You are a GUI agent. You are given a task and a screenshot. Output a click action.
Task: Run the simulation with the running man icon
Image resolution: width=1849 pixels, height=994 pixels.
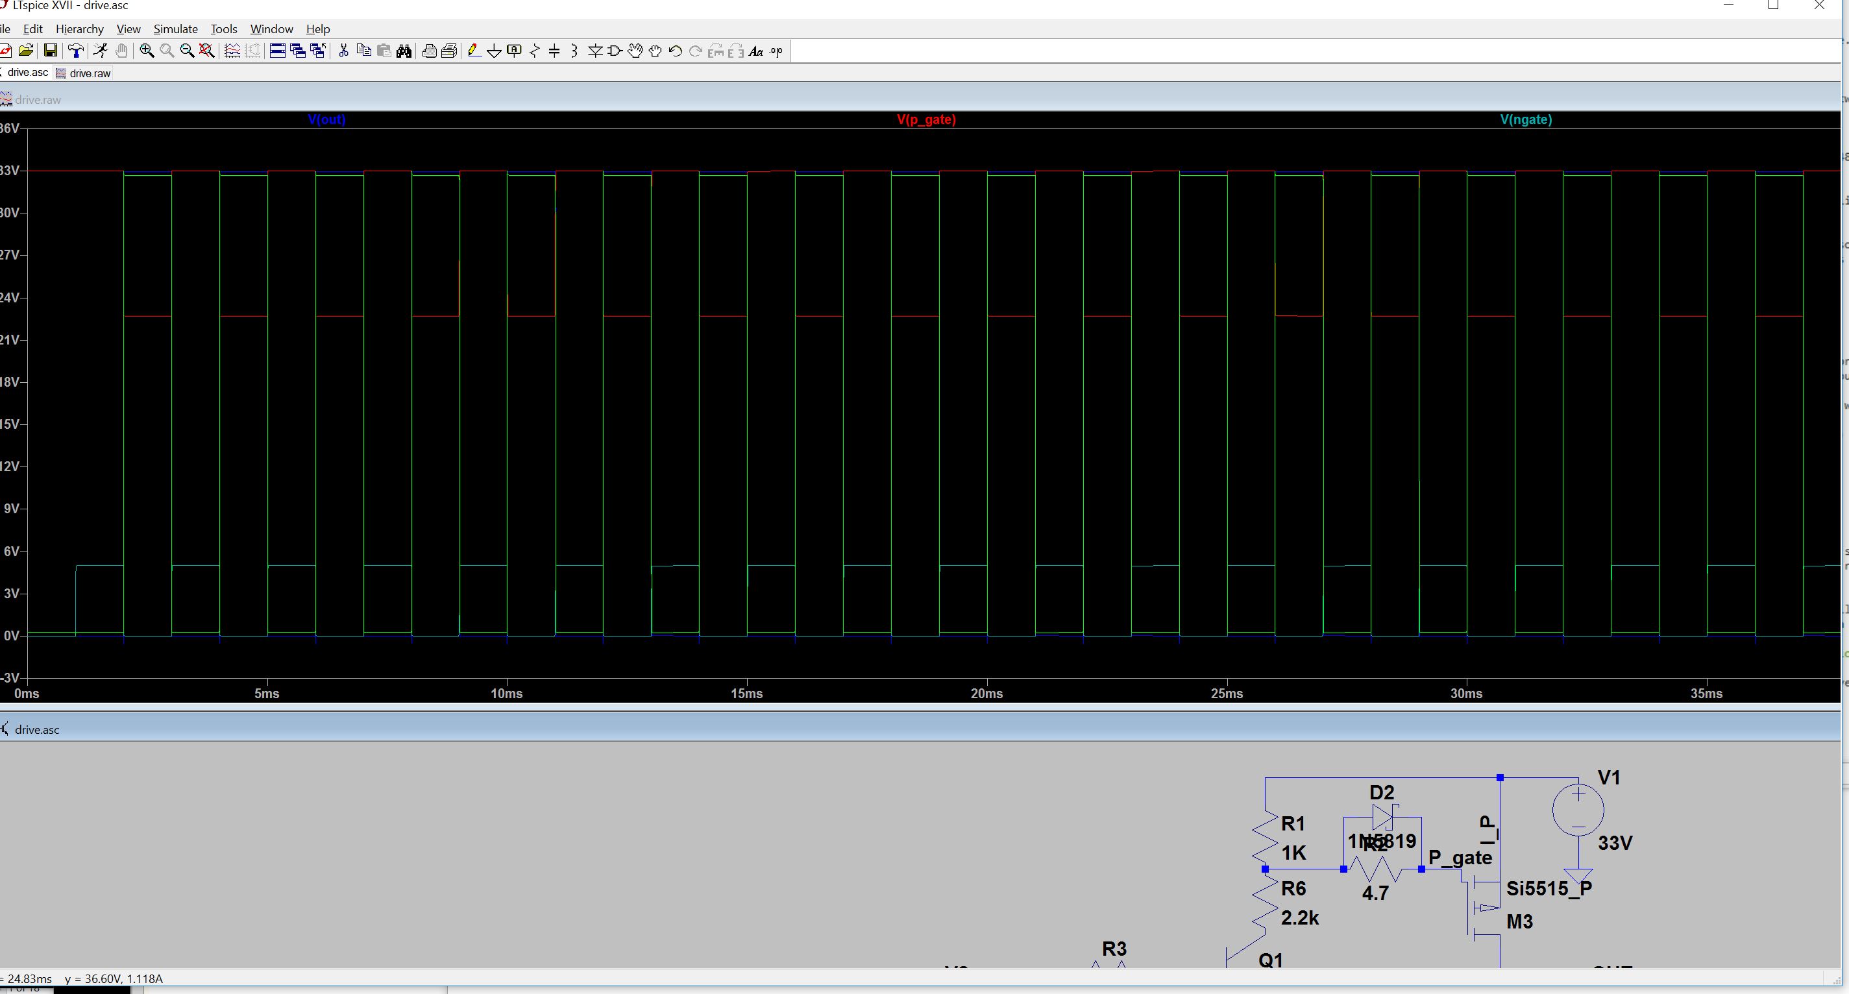click(101, 50)
